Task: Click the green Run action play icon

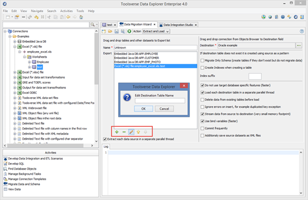Action: [x=129, y=31]
